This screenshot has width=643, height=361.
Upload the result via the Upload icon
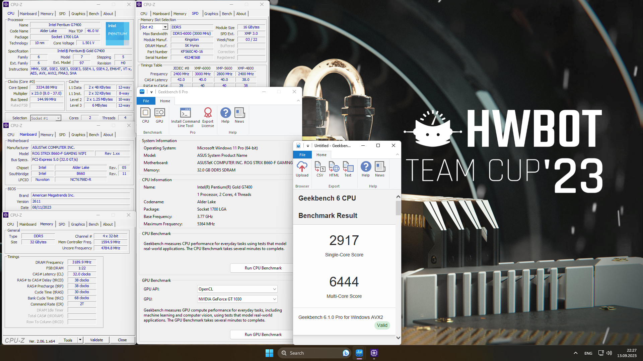coord(302,169)
